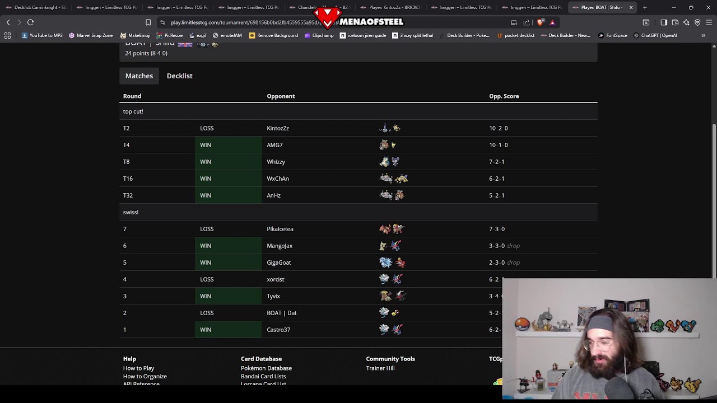This screenshot has height=403, width=717.
Task: Open the MakeEmoji bookmark
Action: click(x=135, y=35)
